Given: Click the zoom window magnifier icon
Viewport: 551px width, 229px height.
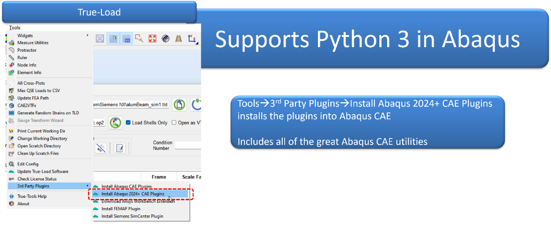Looking at the screenshot, I should click(139, 38).
